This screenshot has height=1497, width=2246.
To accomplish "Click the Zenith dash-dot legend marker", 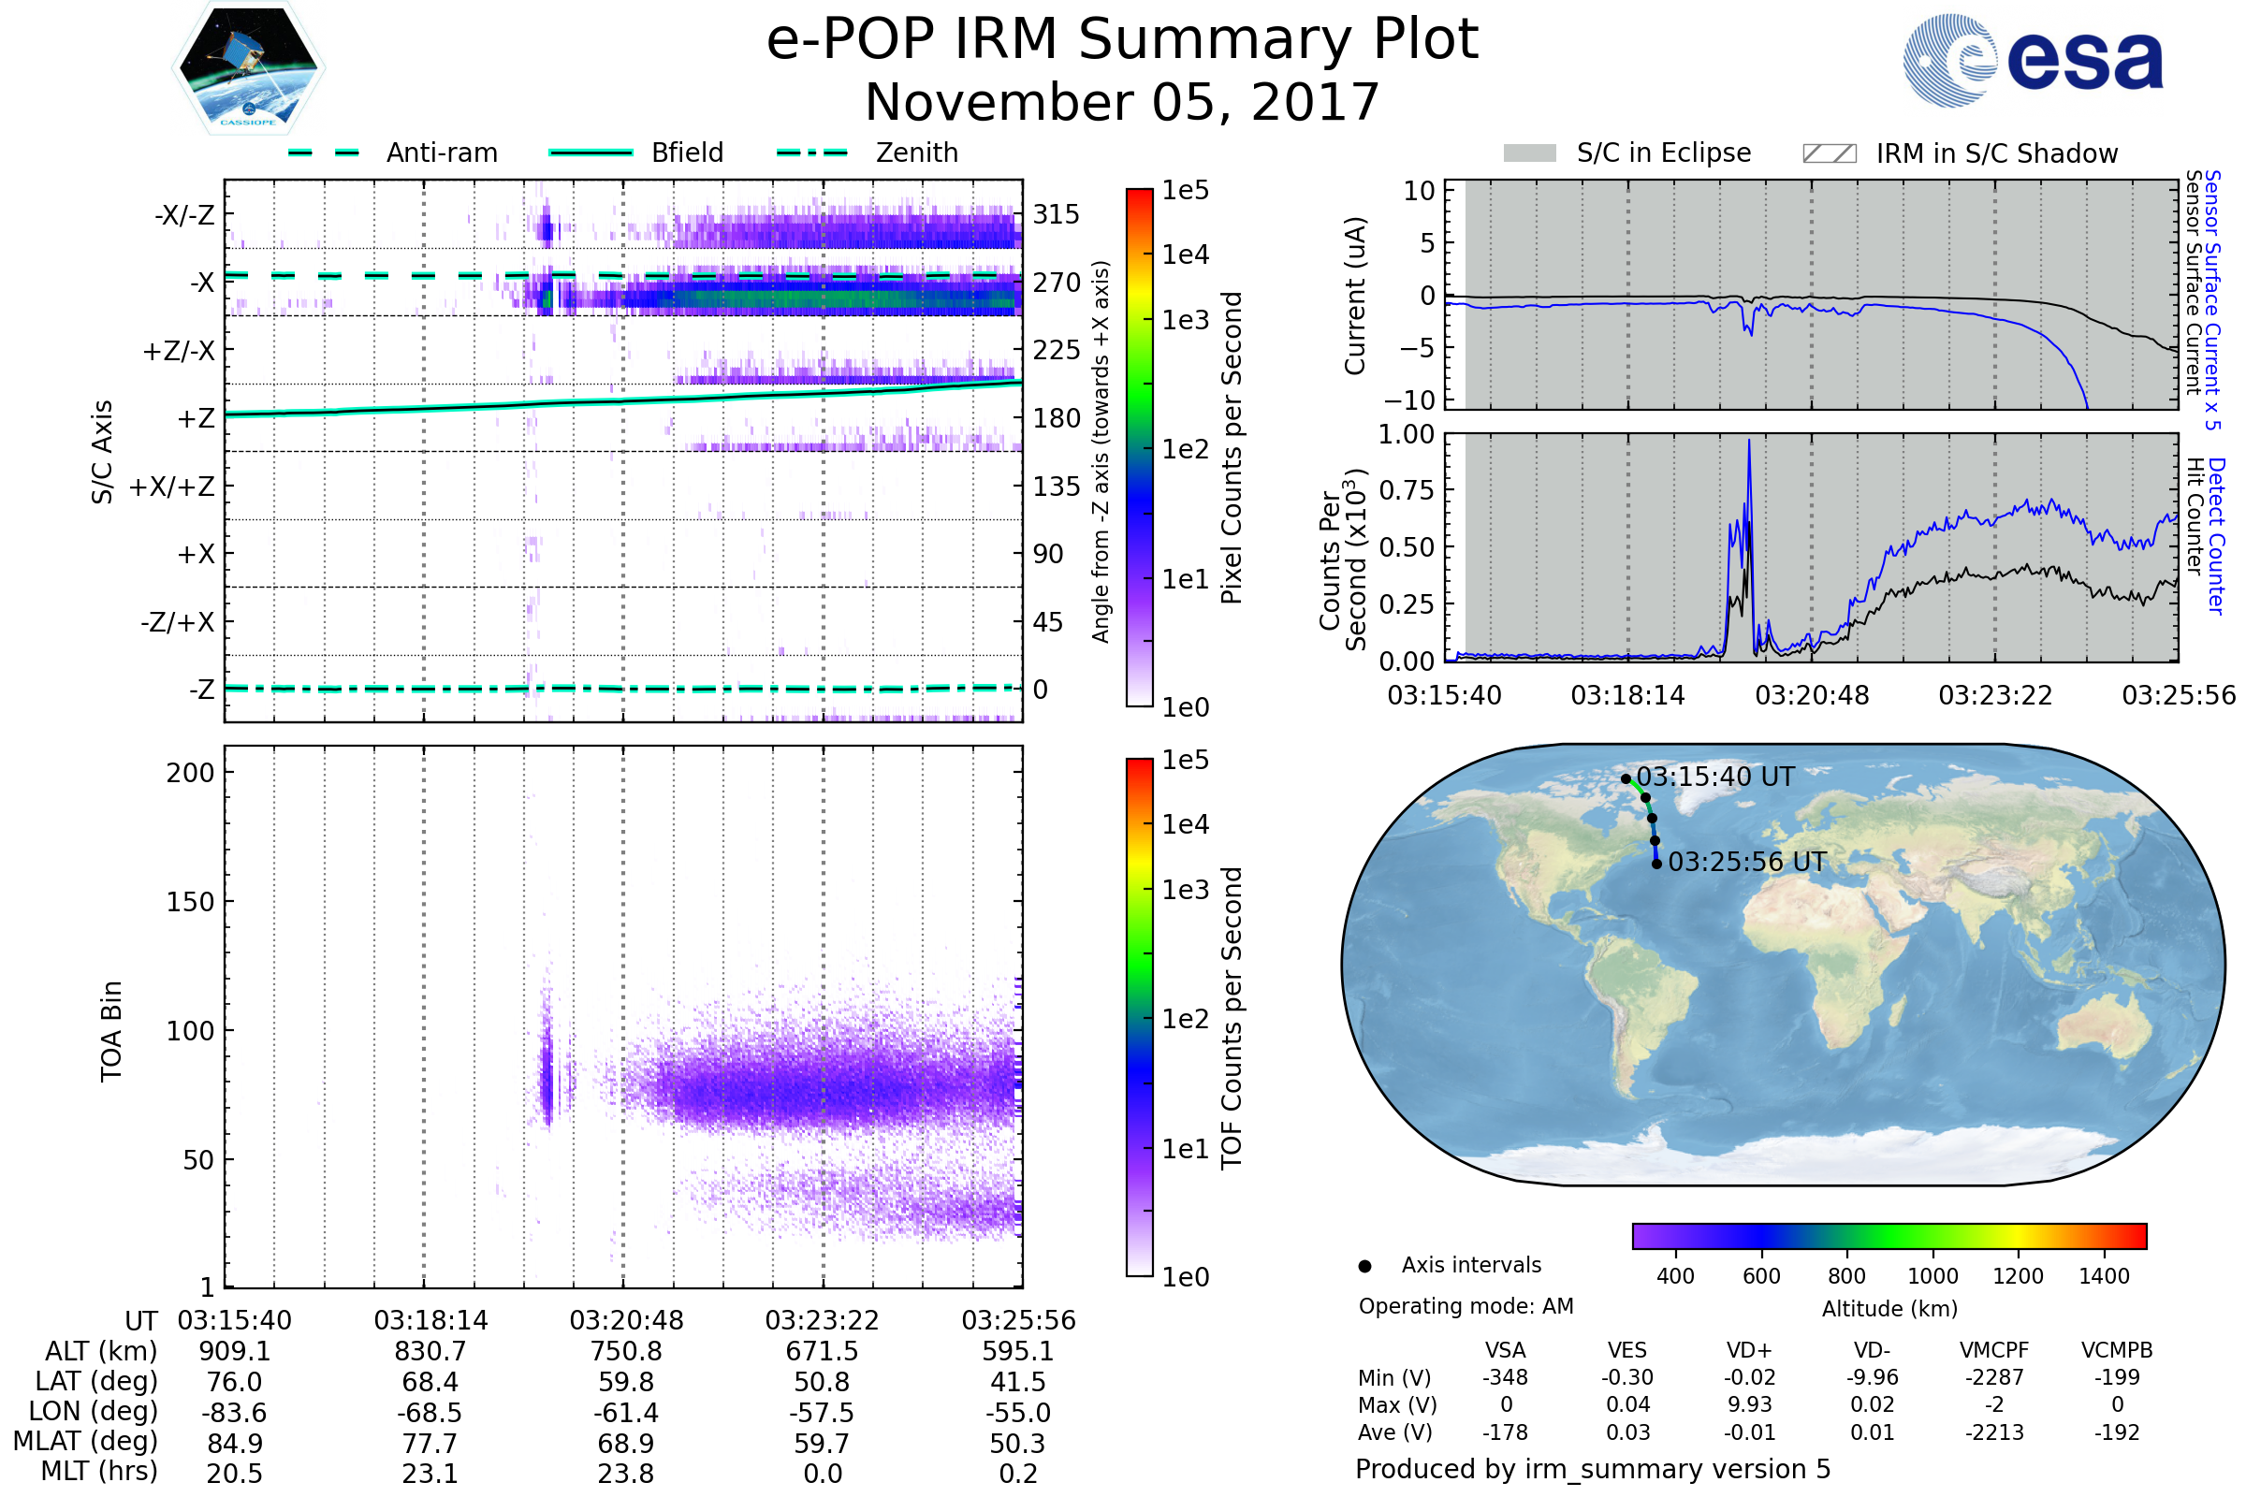I will tap(811, 153).
